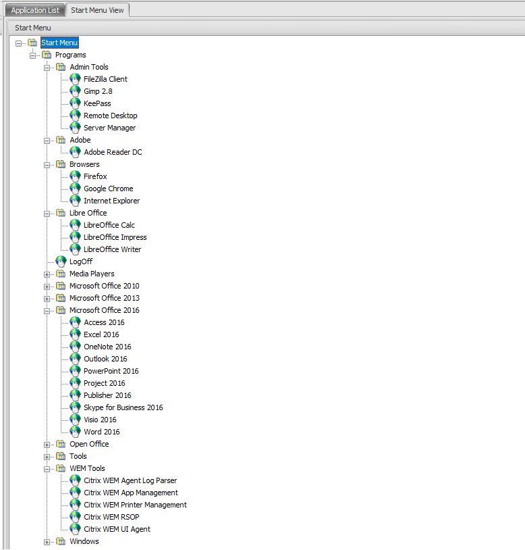
Task: Click the Internet Explorer app icon
Action: point(75,201)
